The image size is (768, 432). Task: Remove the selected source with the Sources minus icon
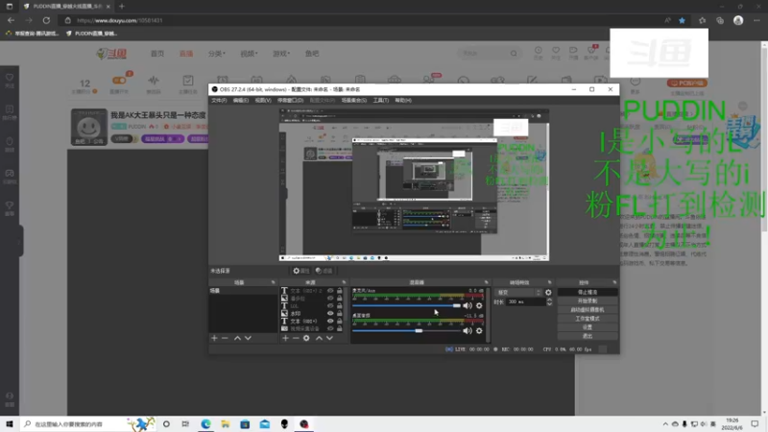(296, 338)
